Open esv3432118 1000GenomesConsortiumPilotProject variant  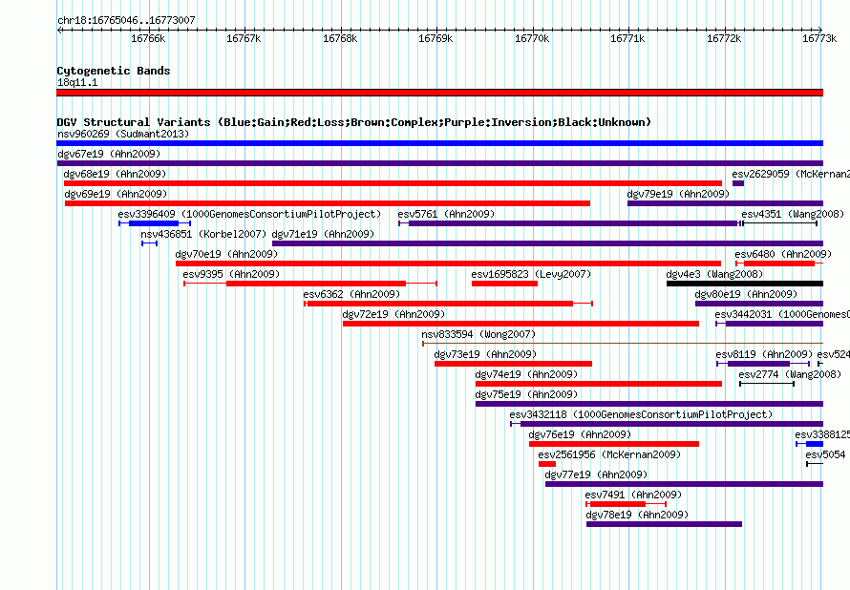point(641,414)
